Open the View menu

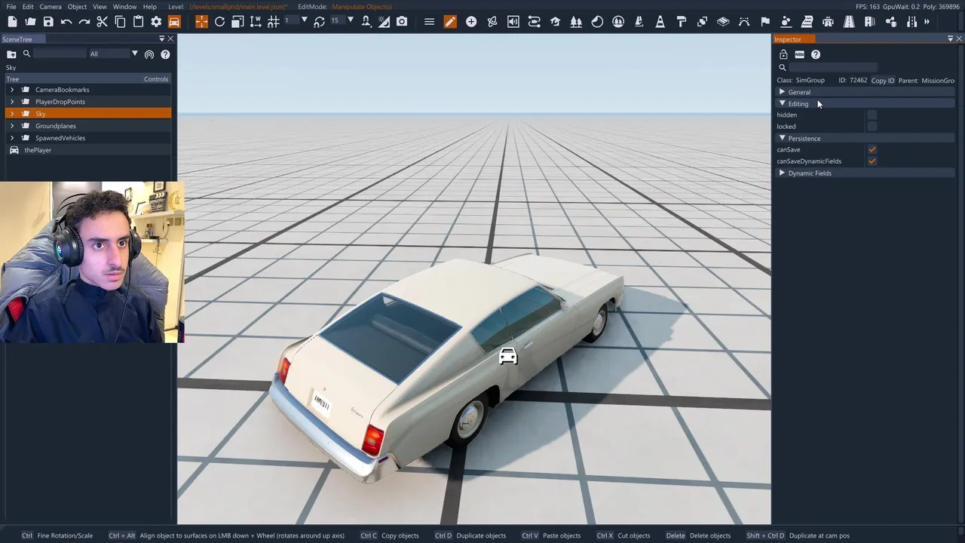100,7
